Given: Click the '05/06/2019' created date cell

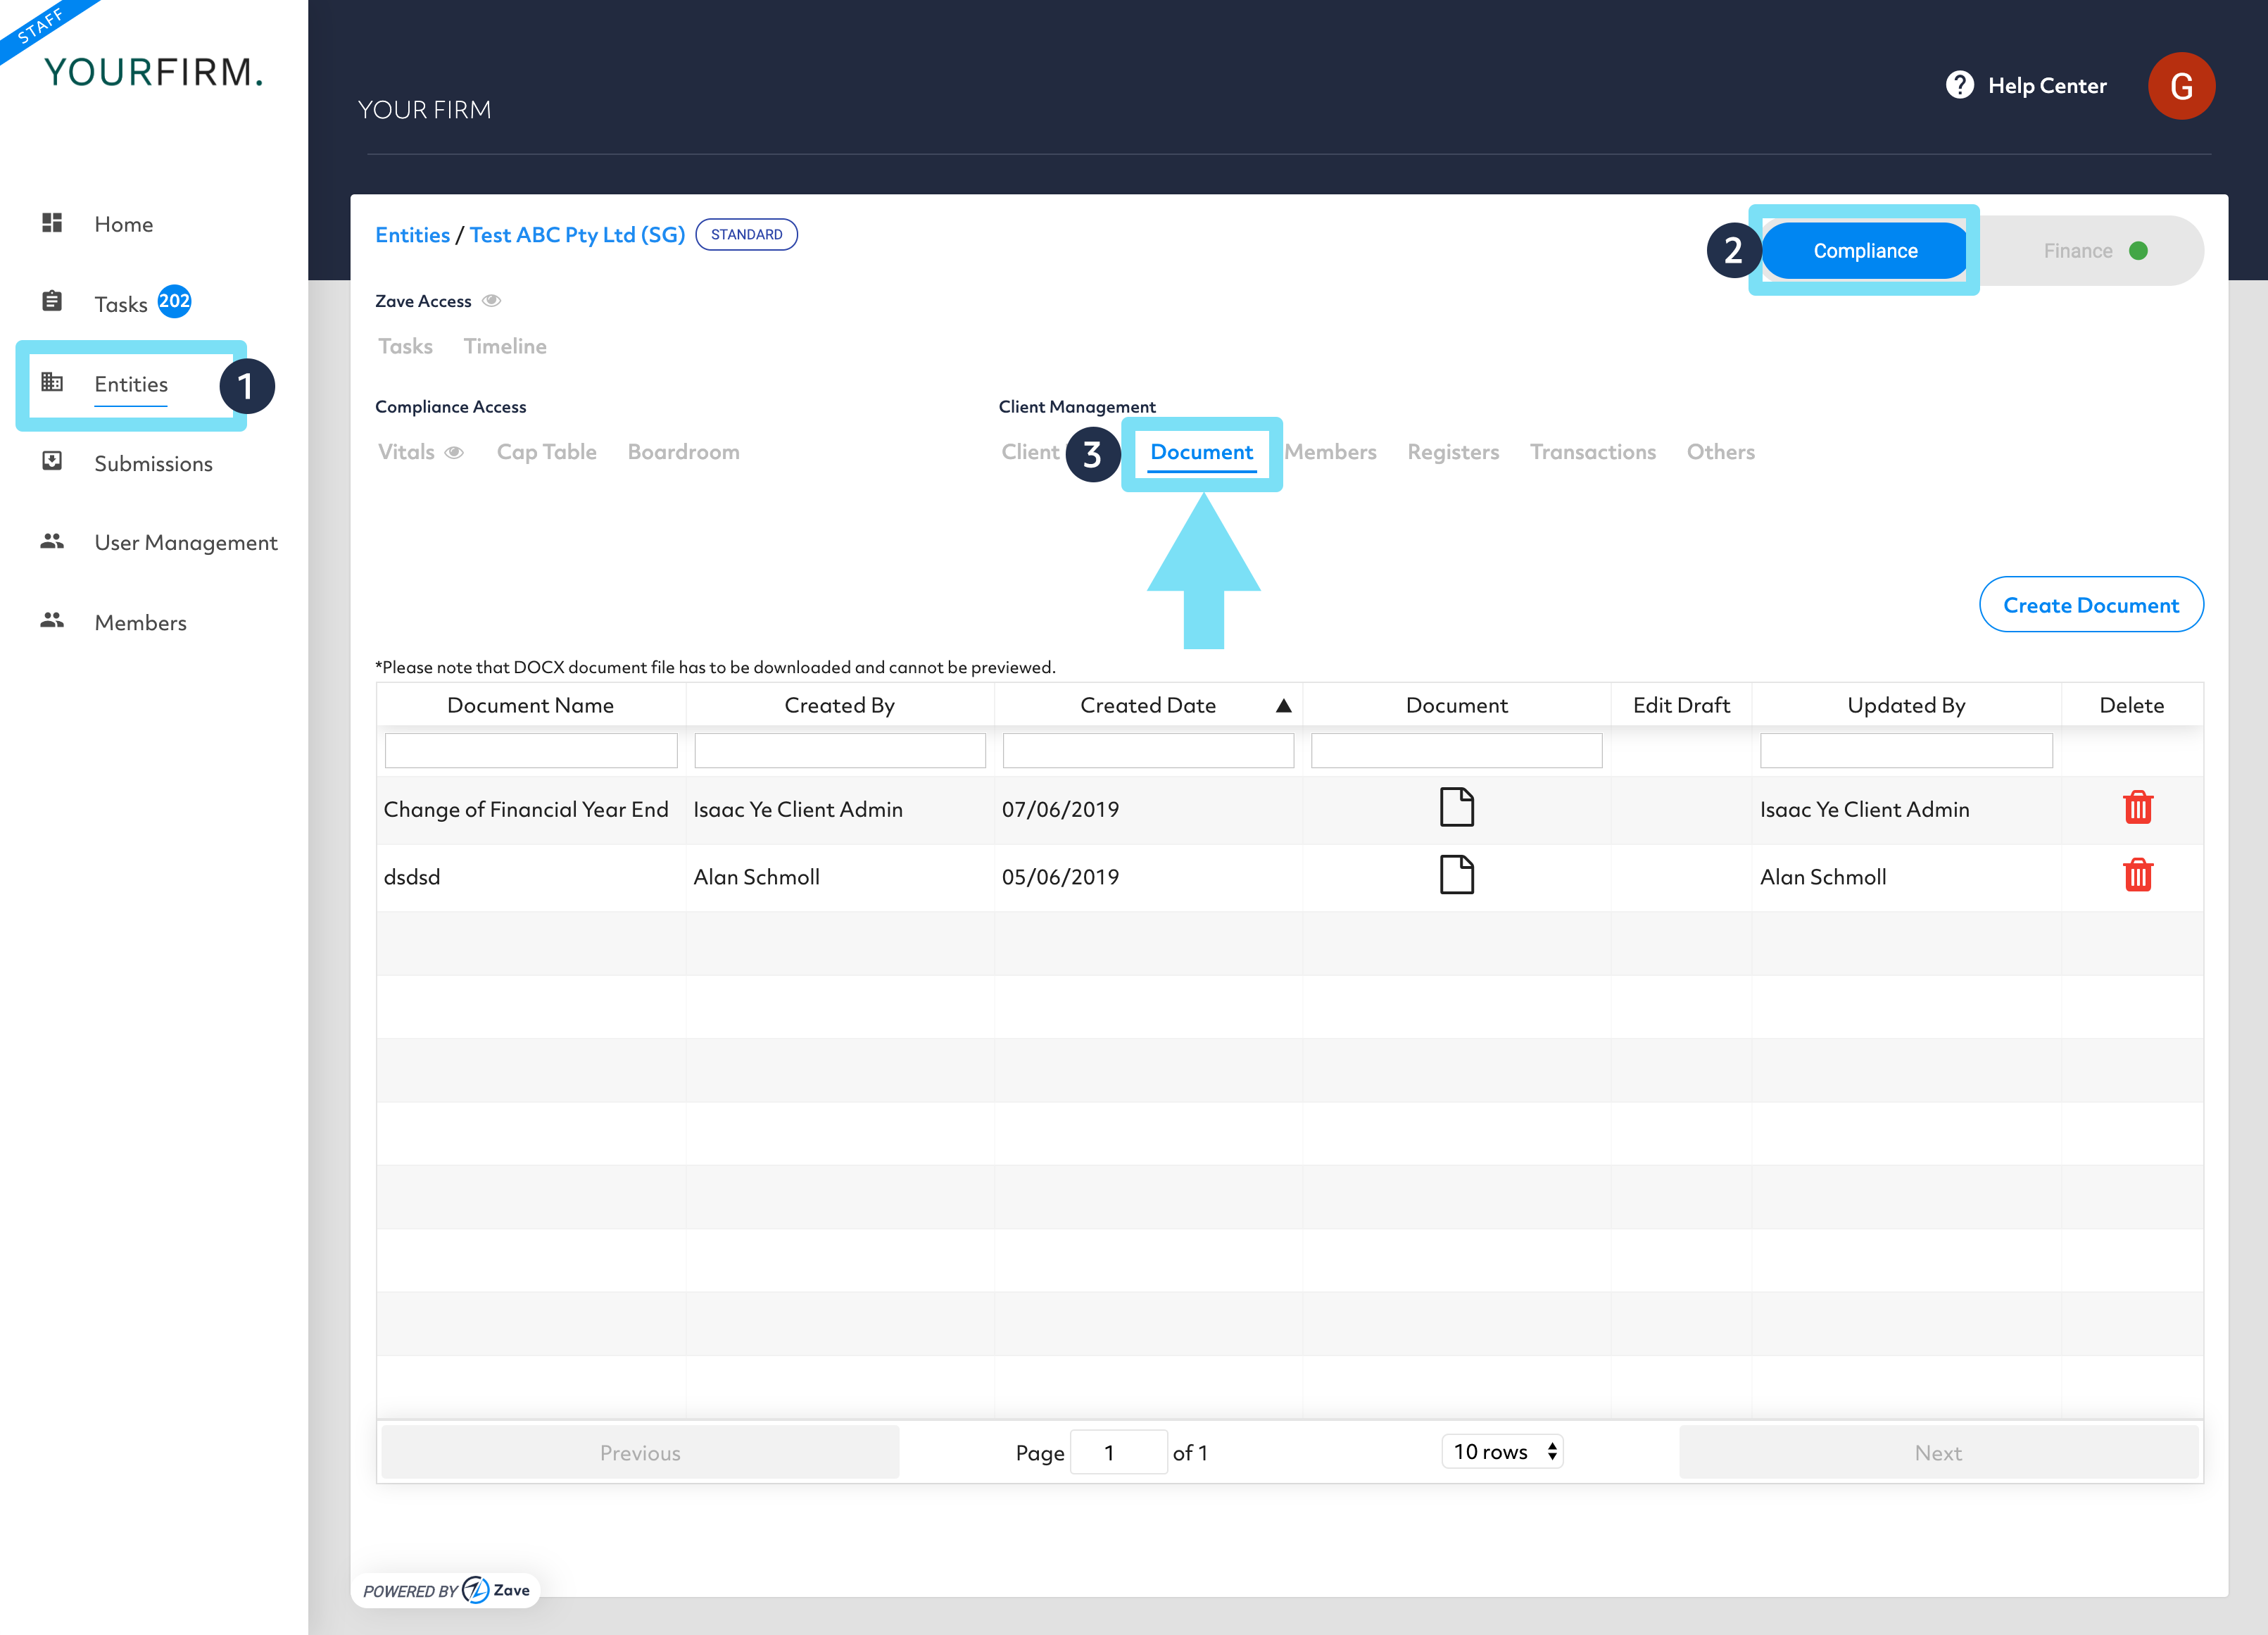Looking at the screenshot, I should [x=1060, y=877].
